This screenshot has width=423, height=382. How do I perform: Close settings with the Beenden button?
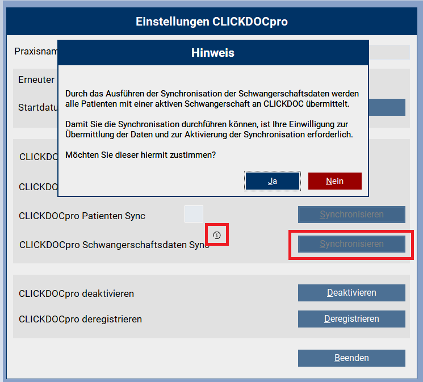[x=351, y=358]
